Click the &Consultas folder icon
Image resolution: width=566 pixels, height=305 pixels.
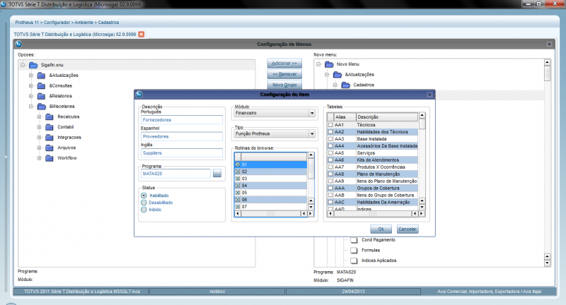coord(42,85)
